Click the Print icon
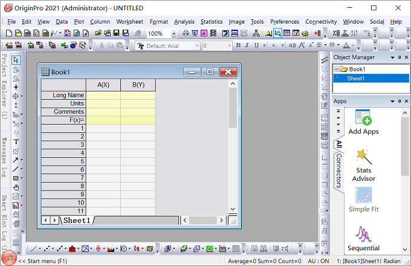Screen dimensions: 411x266 click(186, 33)
